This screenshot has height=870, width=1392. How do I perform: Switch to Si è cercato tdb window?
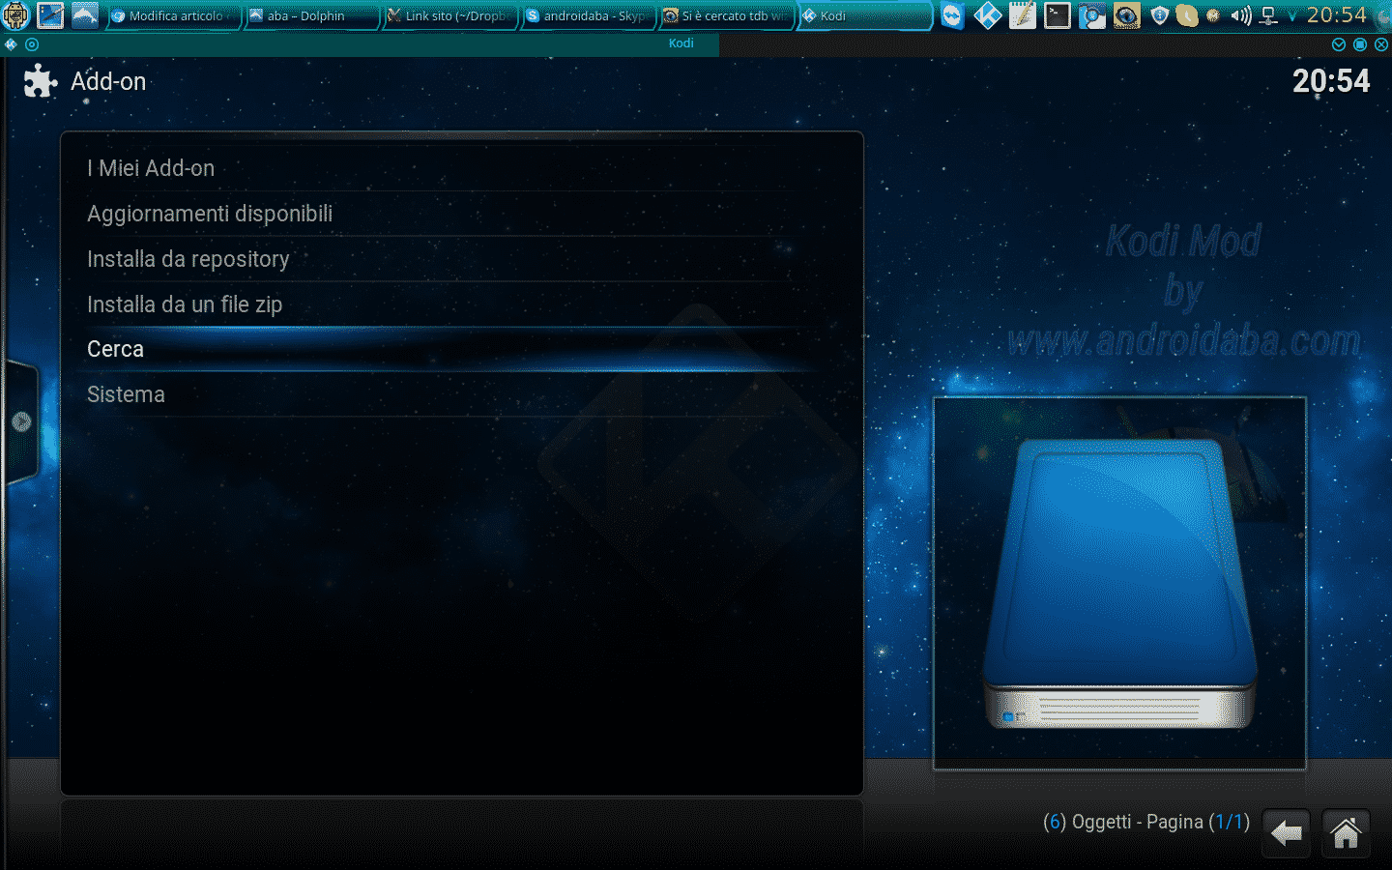[x=725, y=16]
